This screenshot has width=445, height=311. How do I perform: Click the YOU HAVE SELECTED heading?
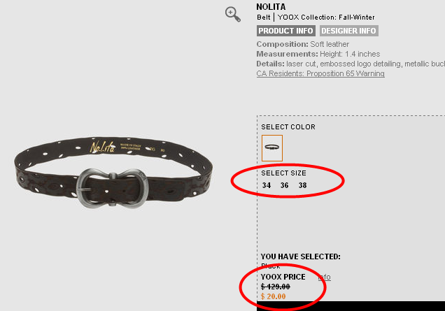tap(301, 256)
